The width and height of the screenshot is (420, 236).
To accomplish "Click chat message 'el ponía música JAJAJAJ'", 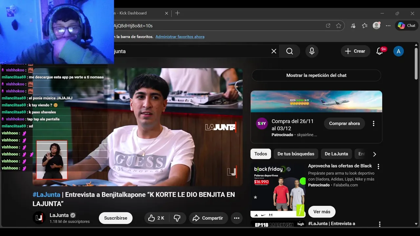I will [51, 98].
